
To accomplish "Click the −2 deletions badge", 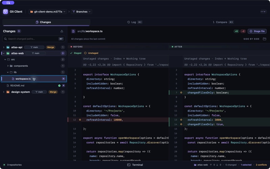I will [243, 31].
